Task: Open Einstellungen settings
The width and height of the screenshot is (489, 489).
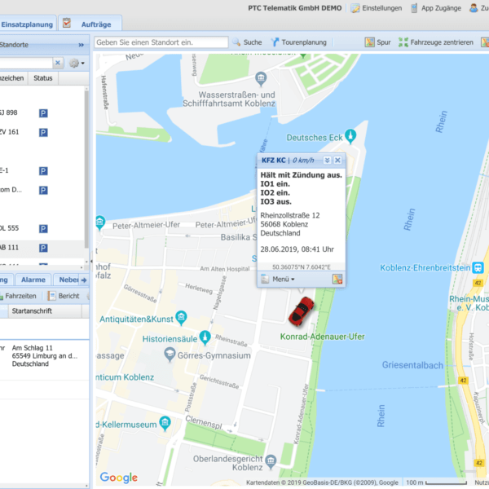Action: coord(377,8)
